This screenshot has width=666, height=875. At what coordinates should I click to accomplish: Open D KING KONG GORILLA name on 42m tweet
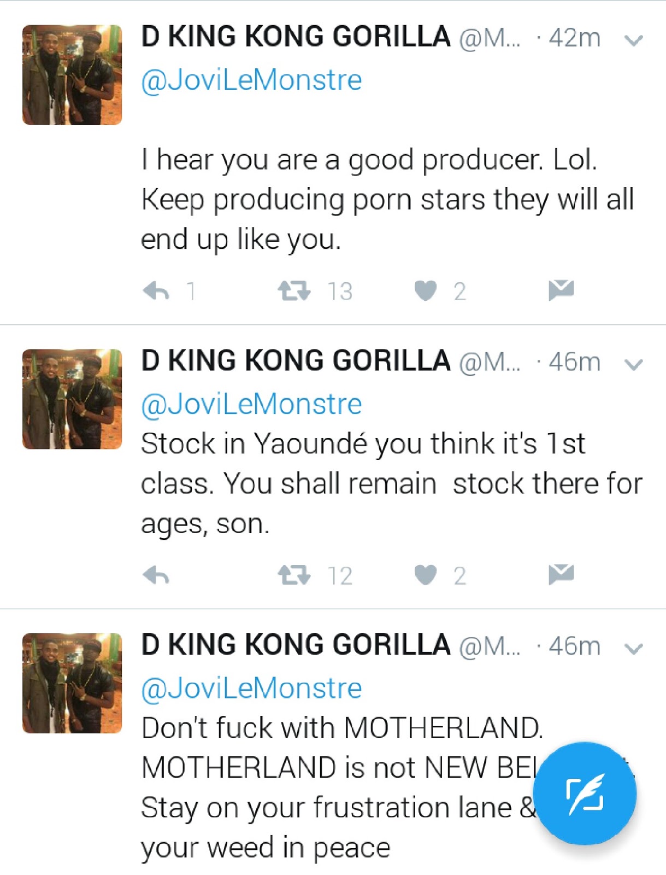[296, 37]
